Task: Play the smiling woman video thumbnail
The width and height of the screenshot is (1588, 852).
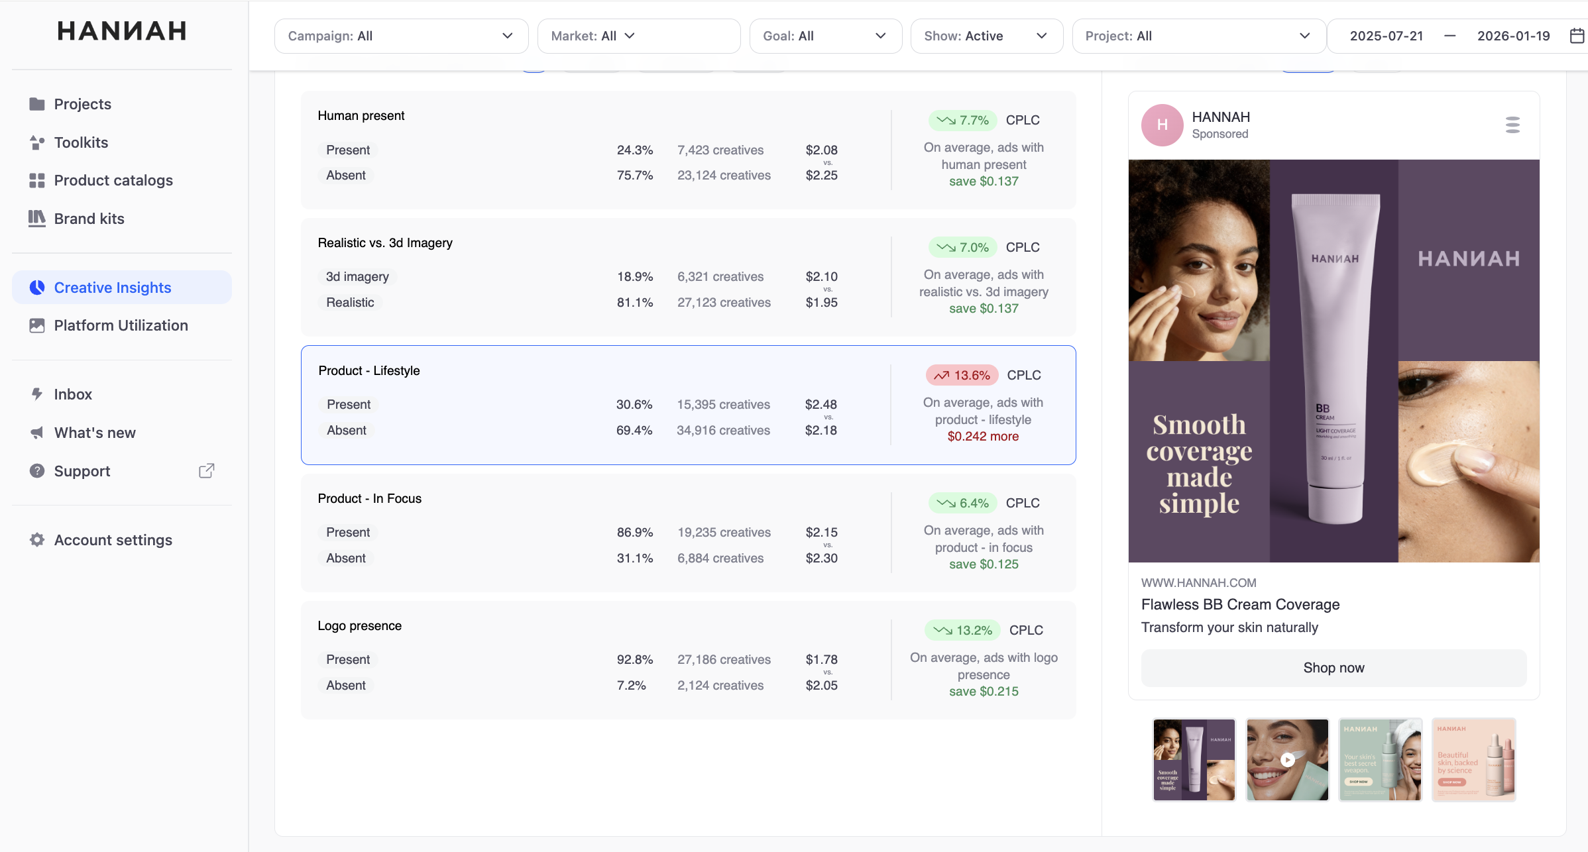Action: [x=1287, y=760]
